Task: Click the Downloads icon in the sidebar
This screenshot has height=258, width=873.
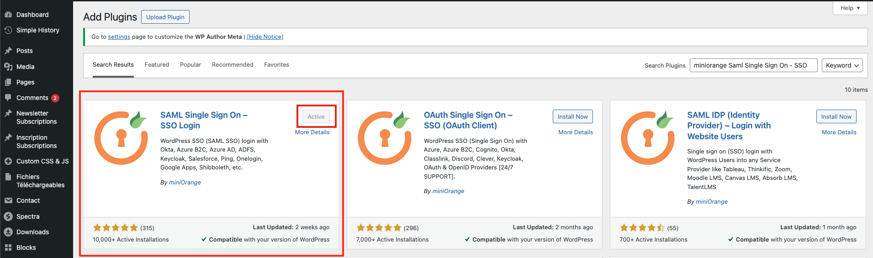Action: [8, 232]
